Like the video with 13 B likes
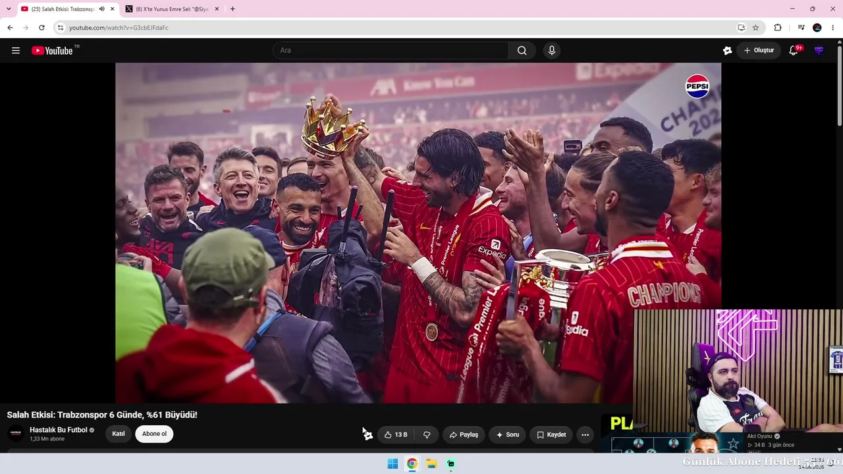The height and width of the screenshot is (474, 843). [x=395, y=434]
